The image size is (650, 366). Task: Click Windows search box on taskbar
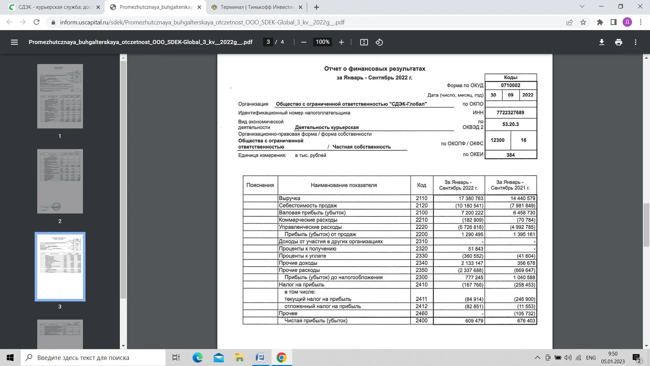coord(93,358)
